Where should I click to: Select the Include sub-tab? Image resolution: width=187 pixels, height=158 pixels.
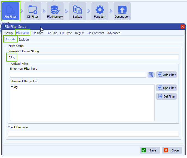(11, 39)
